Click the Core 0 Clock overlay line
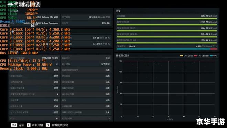 tap(35, 30)
